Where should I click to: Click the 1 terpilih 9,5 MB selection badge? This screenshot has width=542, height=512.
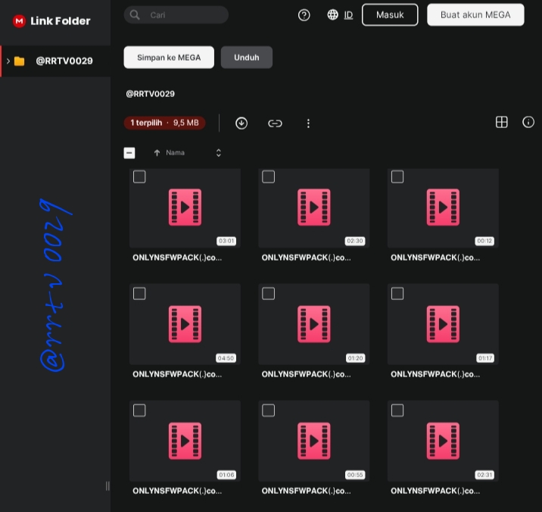pyautogui.click(x=164, y=123)
